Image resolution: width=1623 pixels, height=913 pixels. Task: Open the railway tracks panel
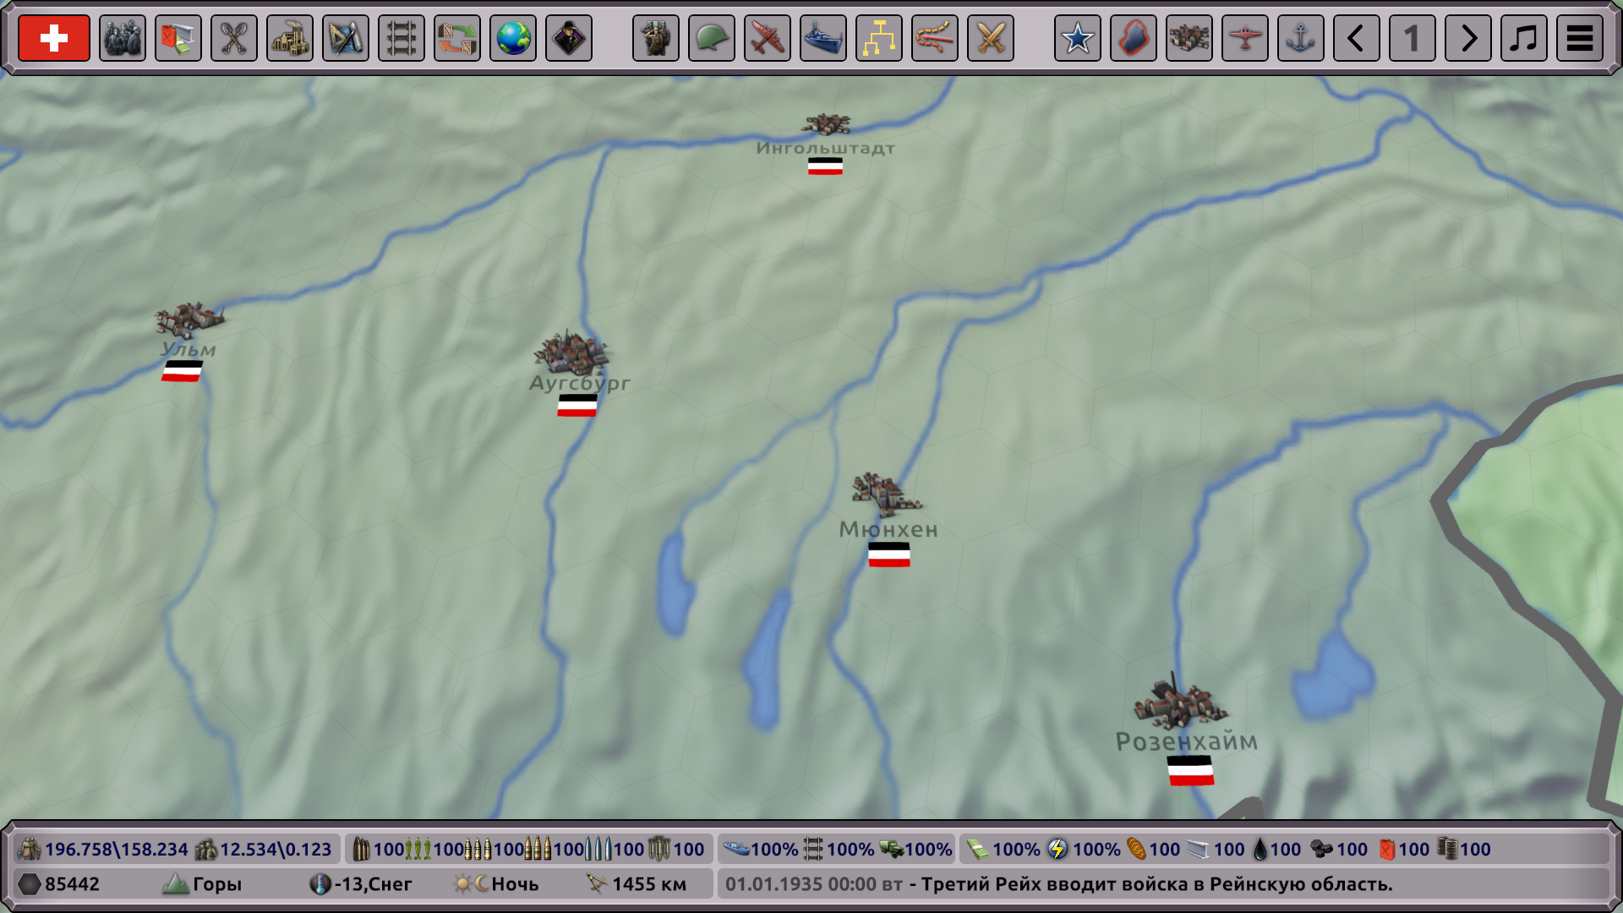(x=402, y=38)
